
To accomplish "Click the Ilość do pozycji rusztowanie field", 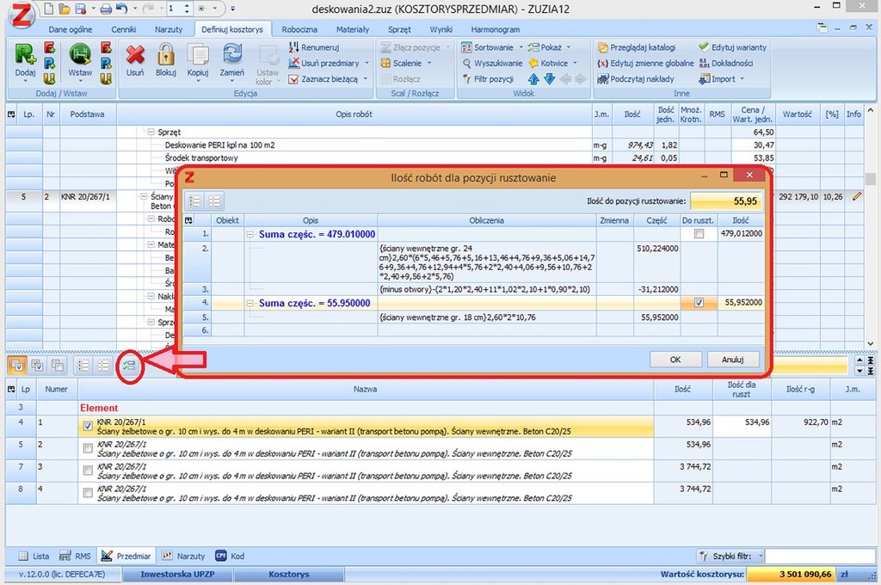I will tap(725, 200).
